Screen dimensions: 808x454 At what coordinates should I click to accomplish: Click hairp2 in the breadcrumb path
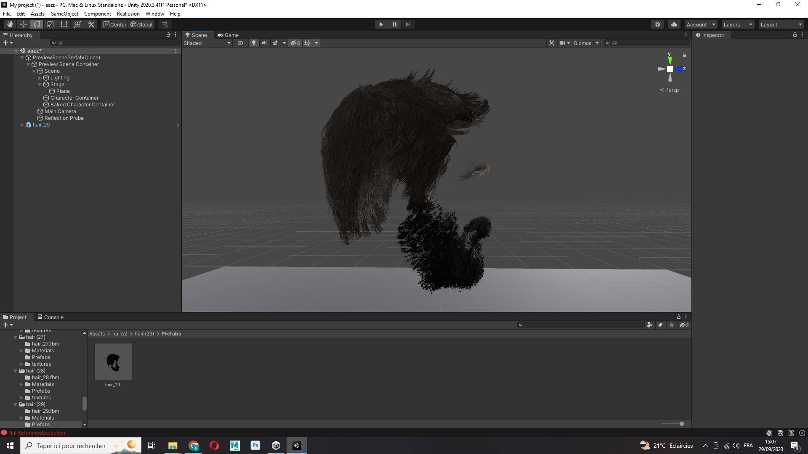click(x=120, y=334)
